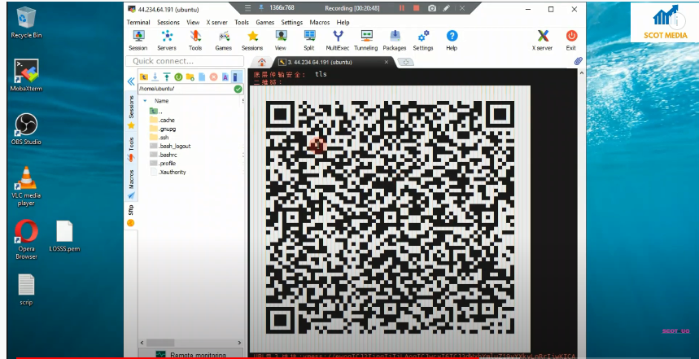The width and height of the screenshot is (699, 359).
Task: Open the recorder hamburger menu
Action: click(x=247, y=8)
